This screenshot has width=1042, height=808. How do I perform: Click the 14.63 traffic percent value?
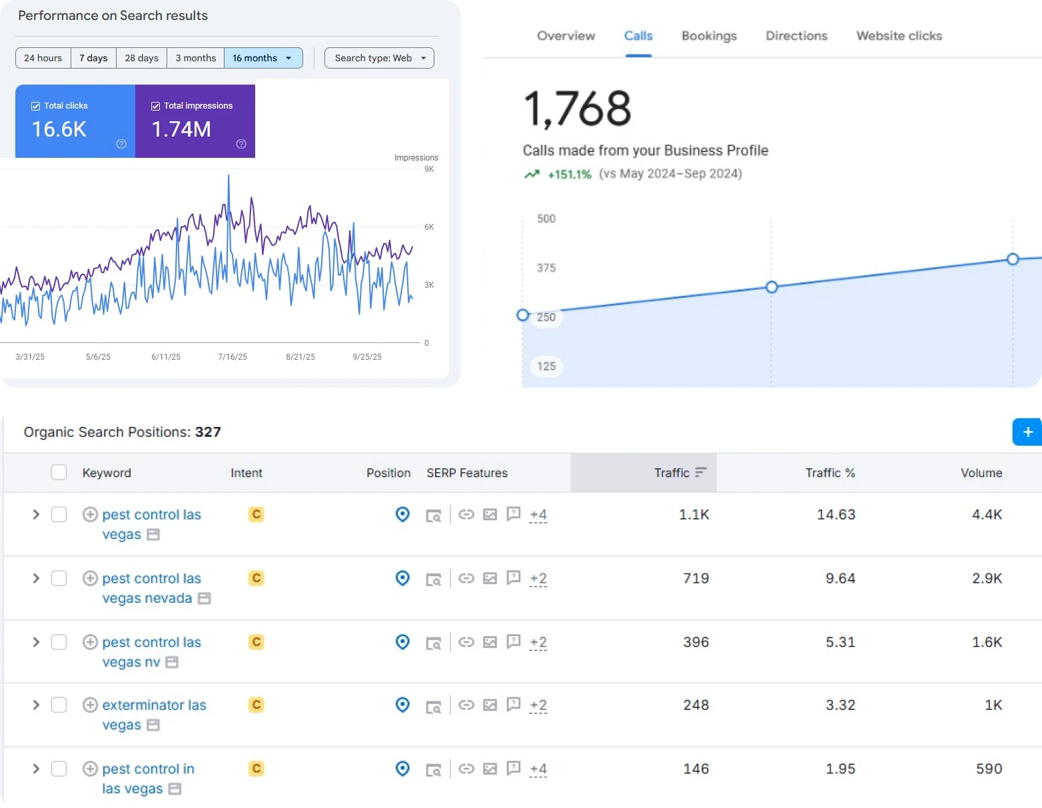pyautogui.click(x=836, y=514)
